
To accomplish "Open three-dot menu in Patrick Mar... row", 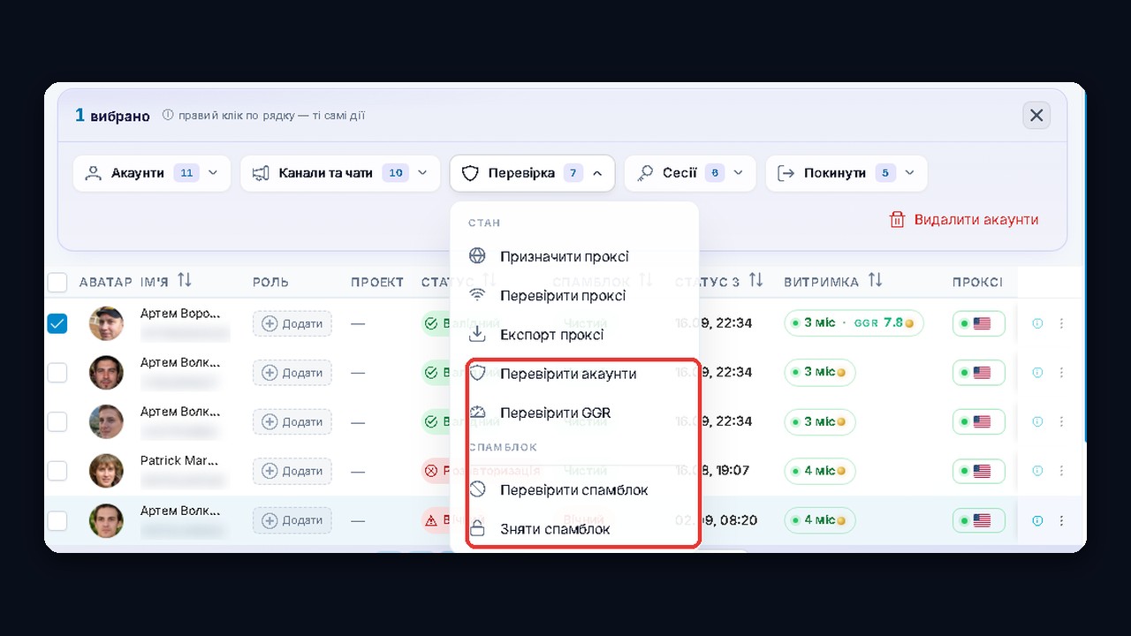I will point(1061,472).
